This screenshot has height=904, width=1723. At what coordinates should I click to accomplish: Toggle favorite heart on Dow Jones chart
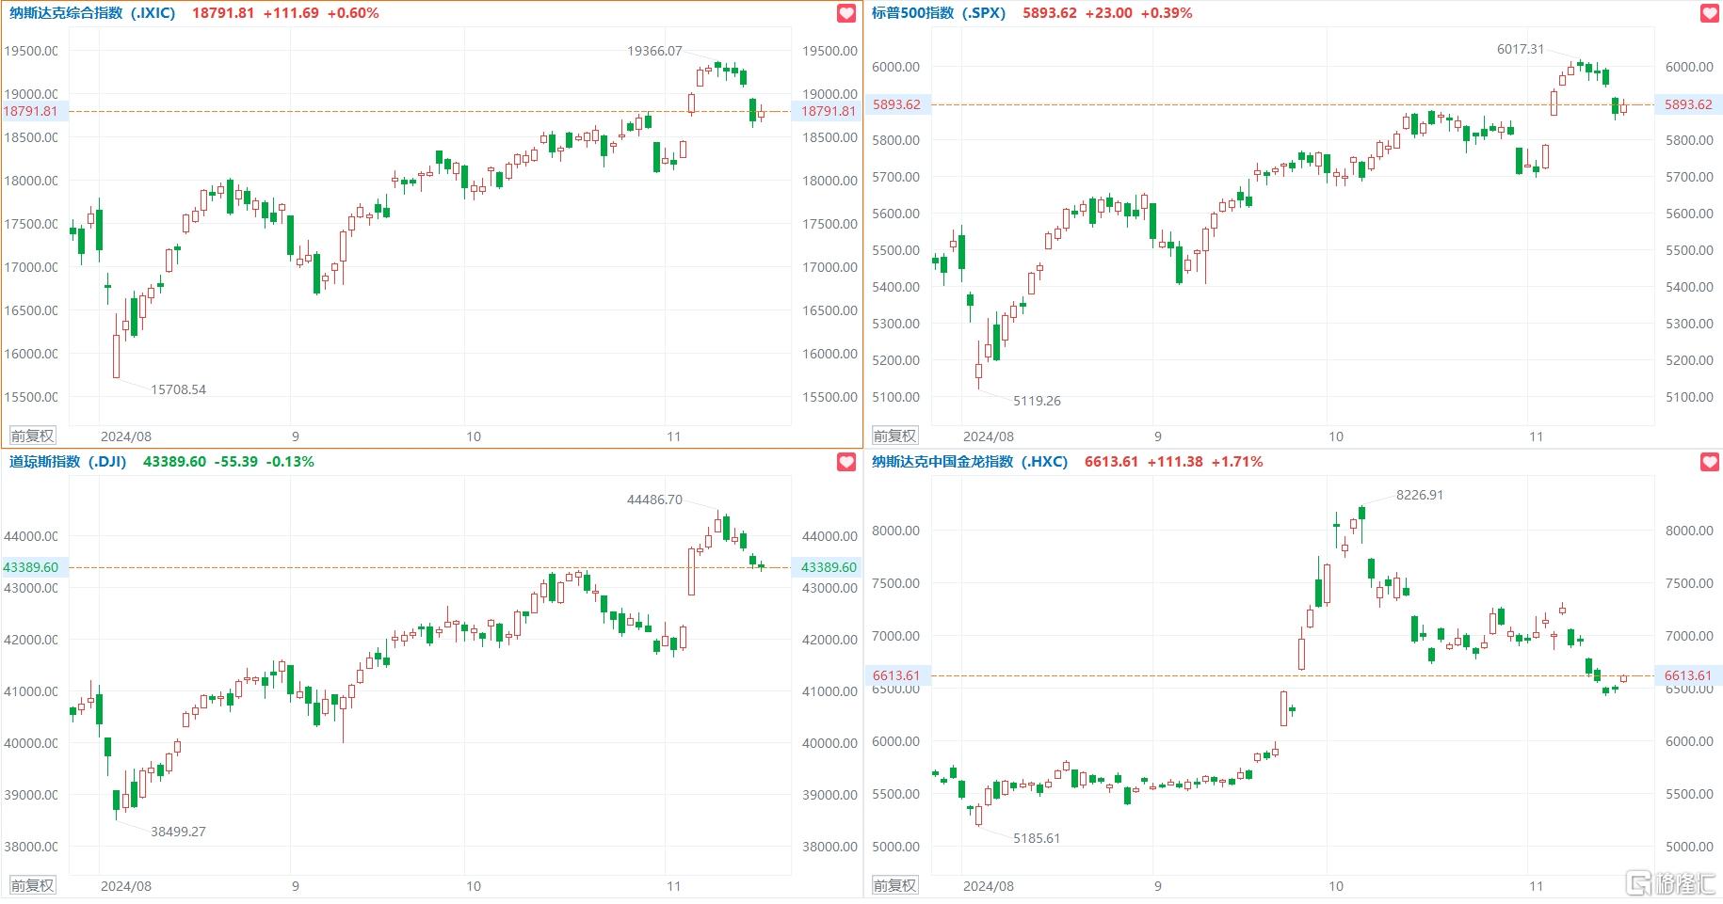(846, 462)
